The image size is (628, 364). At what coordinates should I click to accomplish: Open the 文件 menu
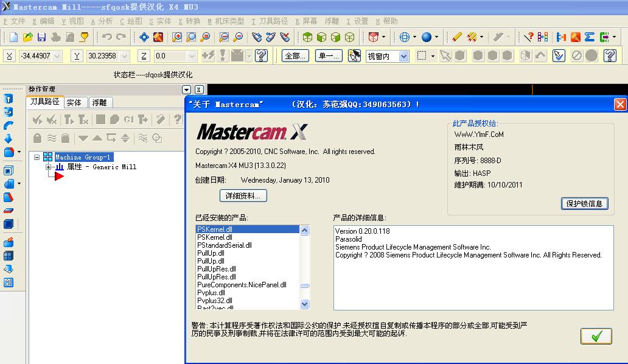click(x=14, y=21)
